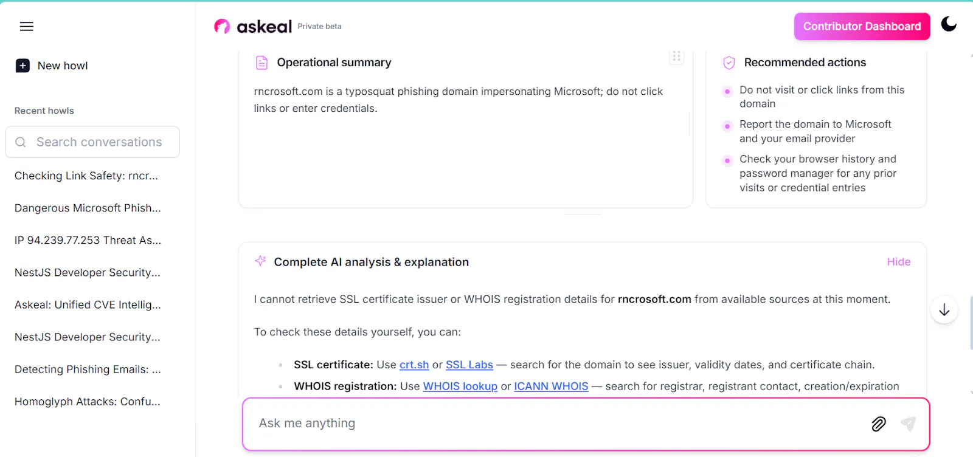Select 'Check your browser history' action
Screen dimensions: 973x457
[x=818, y=173]
